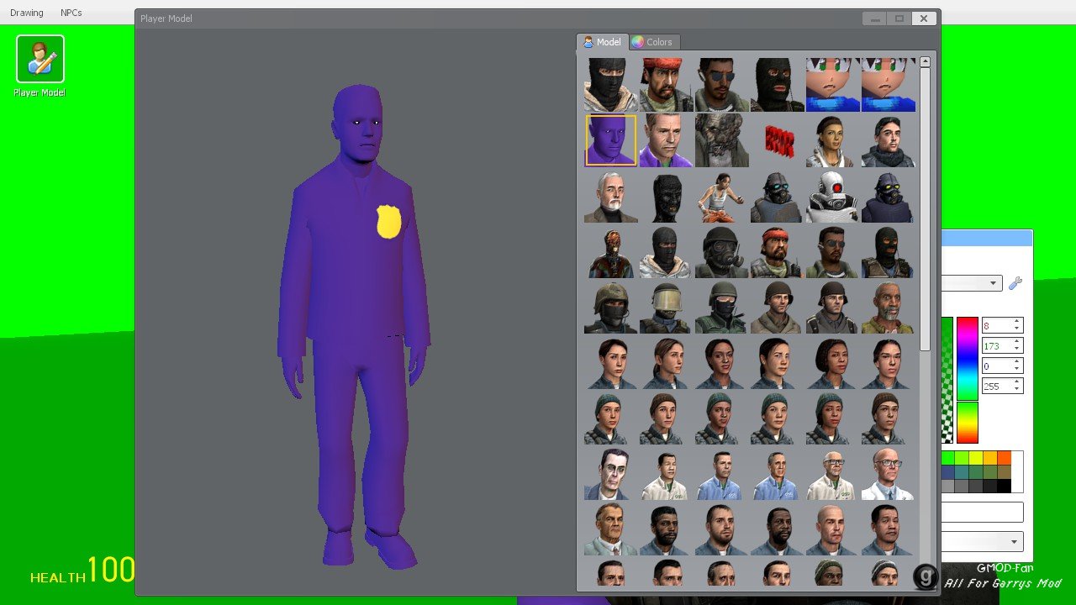This screenshot has width=1076, height=605.
Task: Pick the gray rotting corpse face model
Action: (721, 140)
